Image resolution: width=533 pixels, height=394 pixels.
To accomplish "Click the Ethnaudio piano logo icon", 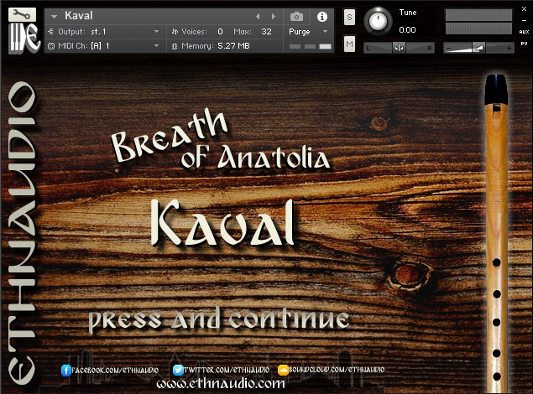I will pyautogui.click(x=24, y=39).
